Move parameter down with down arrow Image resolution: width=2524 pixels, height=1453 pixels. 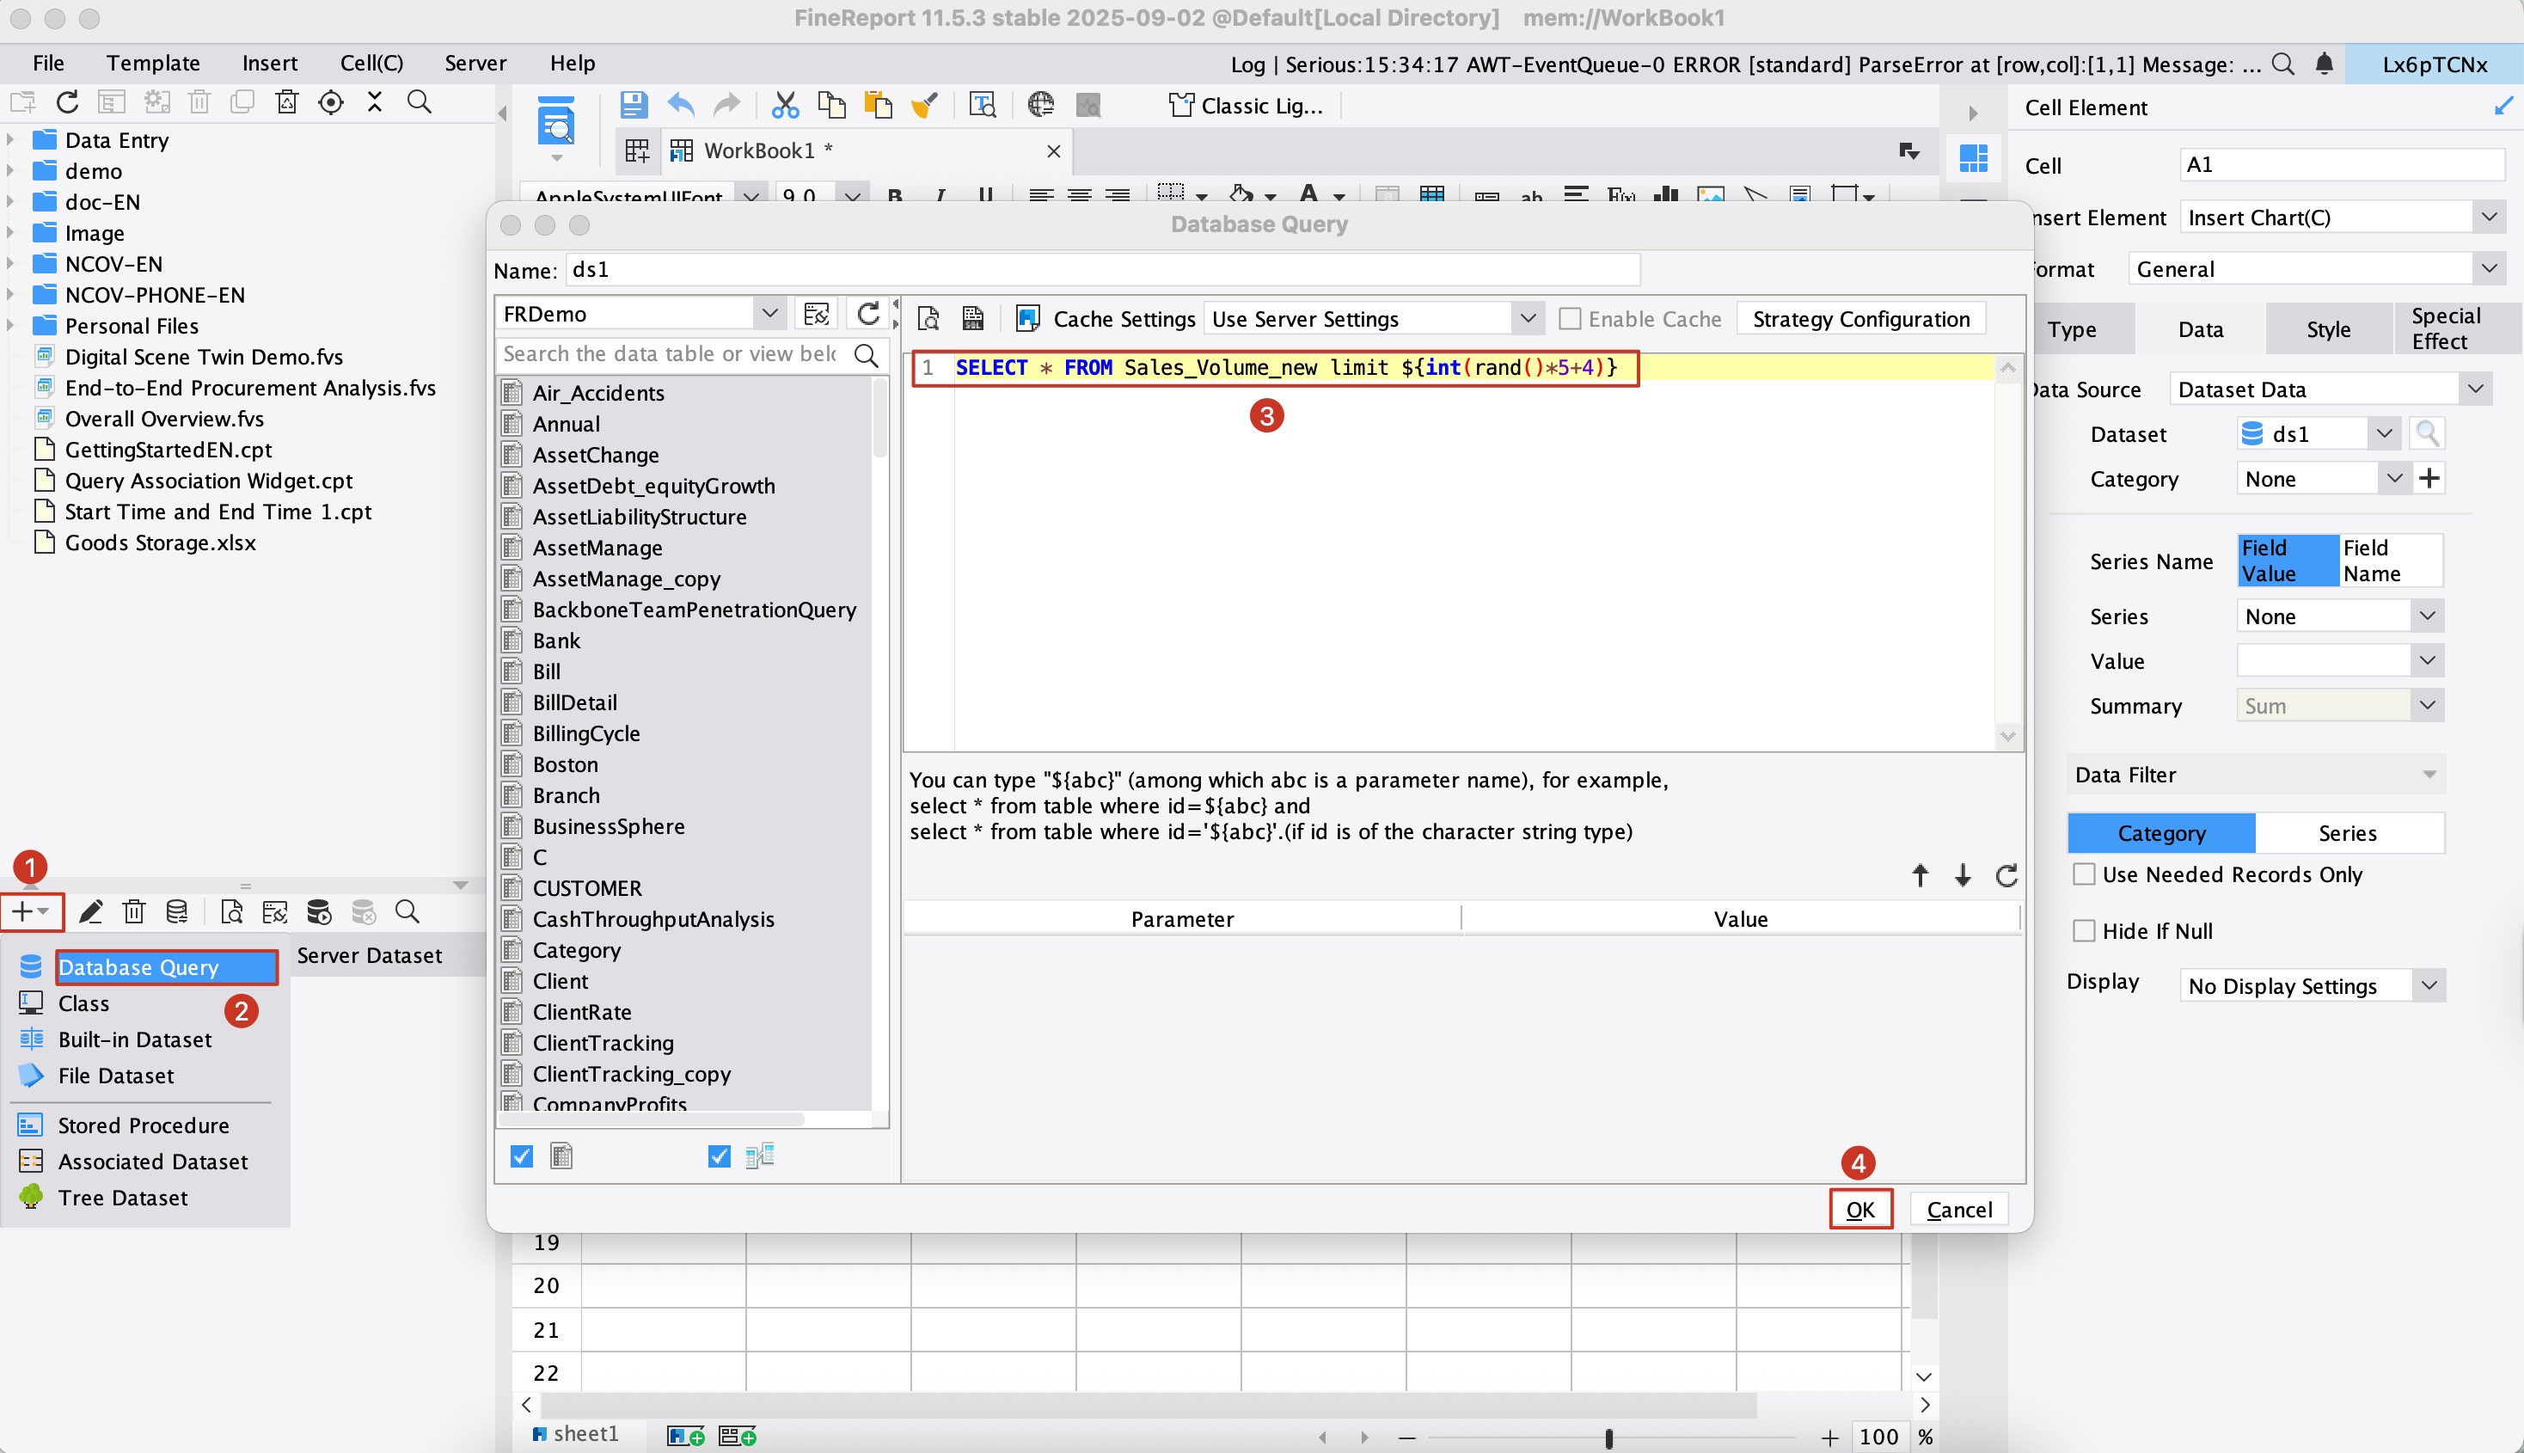(x=1963, y=875)
